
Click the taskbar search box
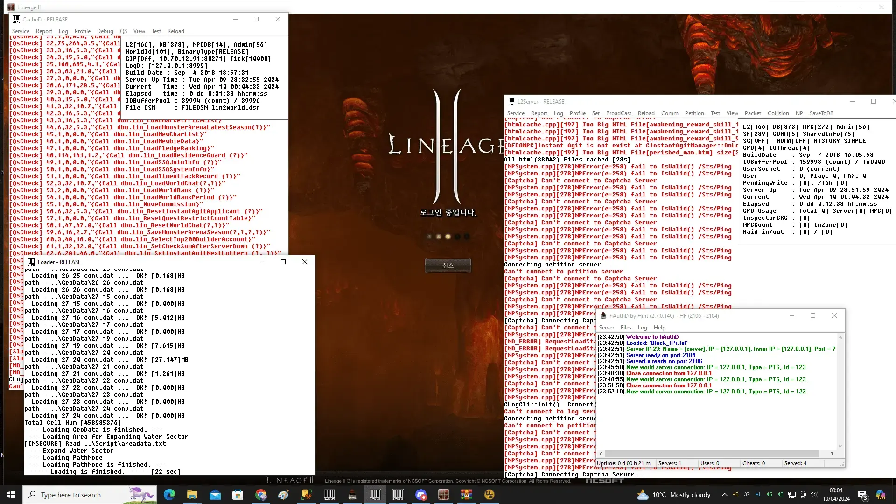[x=90, y=495]
